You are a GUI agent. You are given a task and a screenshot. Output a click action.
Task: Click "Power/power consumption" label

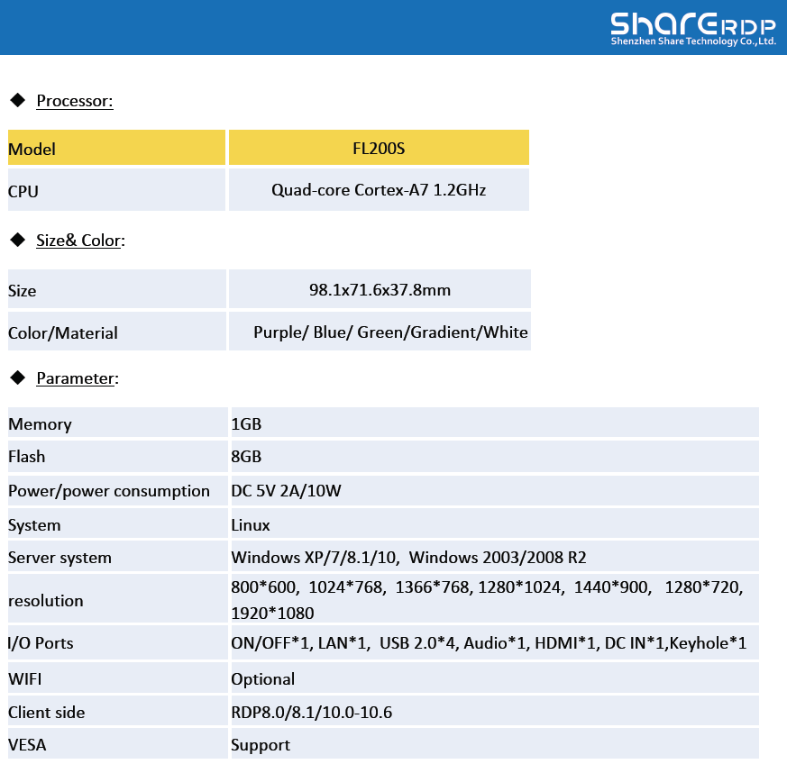109,491
